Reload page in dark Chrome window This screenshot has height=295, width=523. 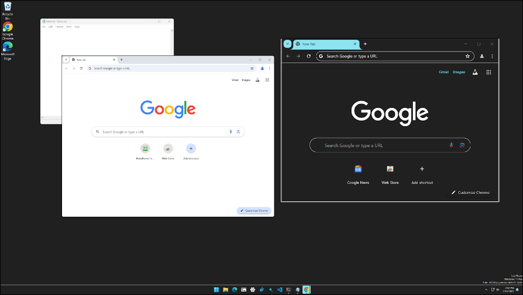coord(308,56)
